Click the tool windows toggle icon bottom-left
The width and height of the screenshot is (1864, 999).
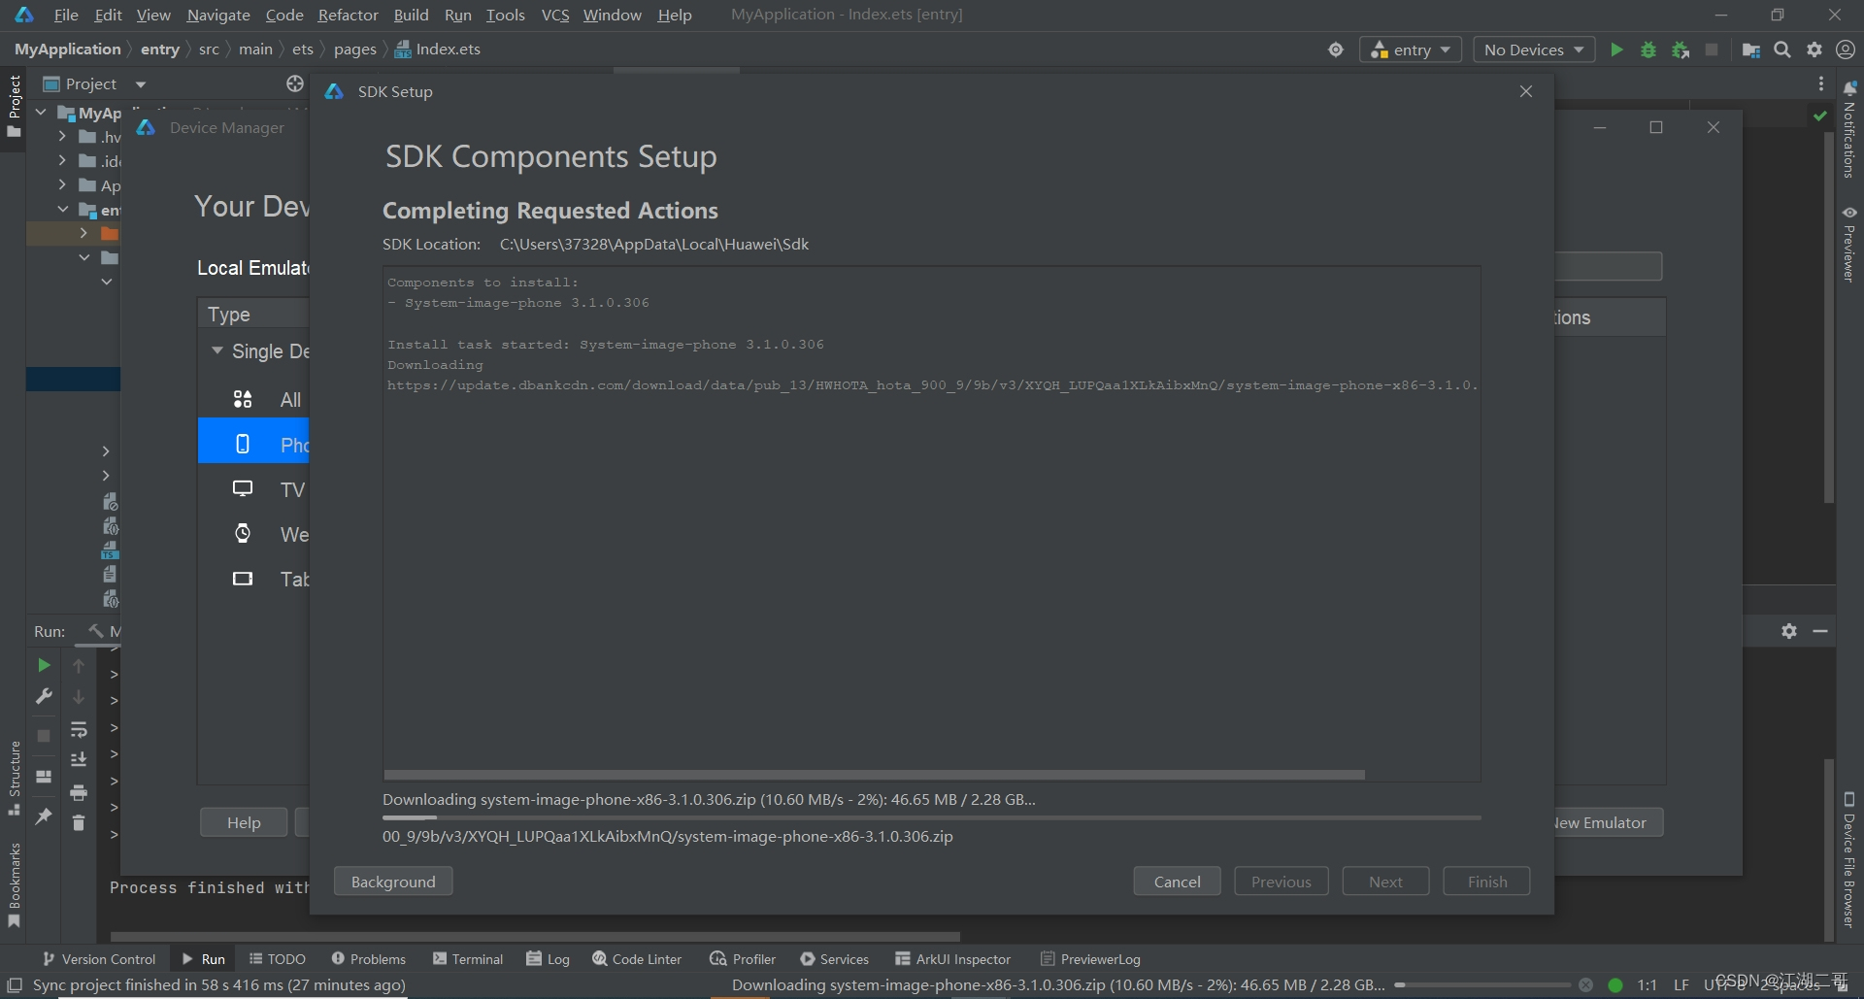15,984
